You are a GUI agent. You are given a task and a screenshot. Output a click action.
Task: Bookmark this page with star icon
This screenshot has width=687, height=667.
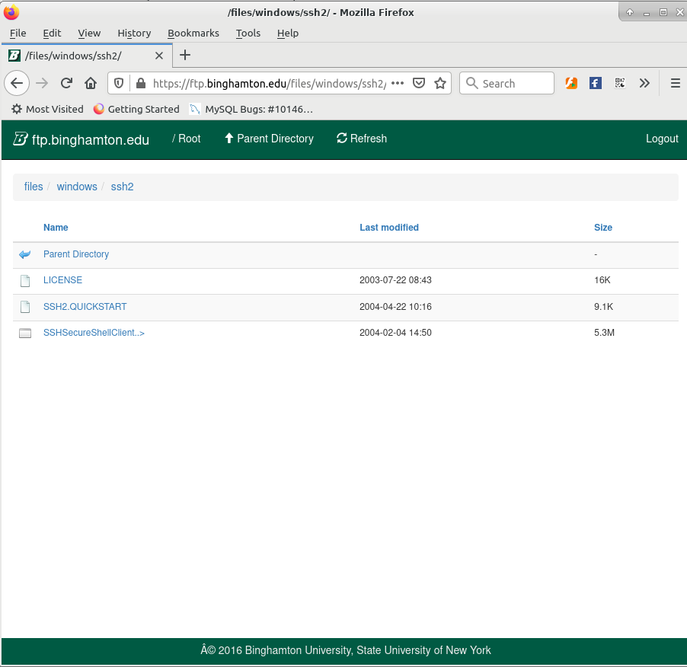[440, 83]
